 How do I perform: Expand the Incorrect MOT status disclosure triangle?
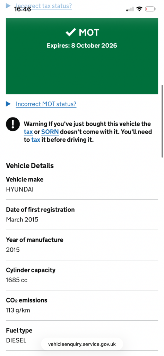pyautogui.click(x=8, y=104)
